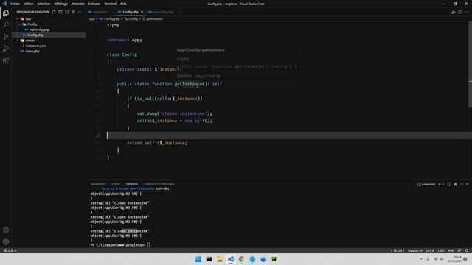
Task: Open the Run and Debug view
Action: point(6,49)
